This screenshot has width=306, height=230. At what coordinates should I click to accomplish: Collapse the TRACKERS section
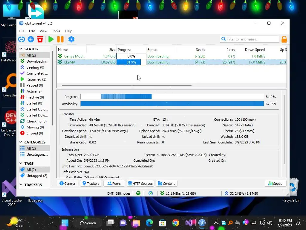click(x=21, y=184)
